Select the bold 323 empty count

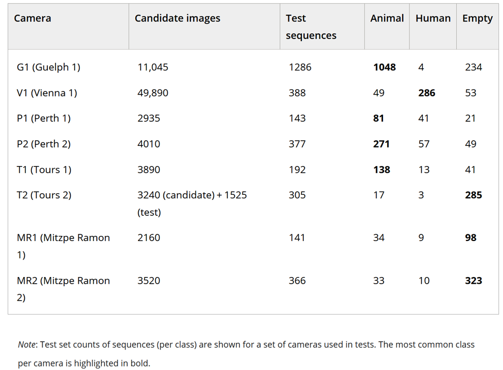(x=473, y=281)
